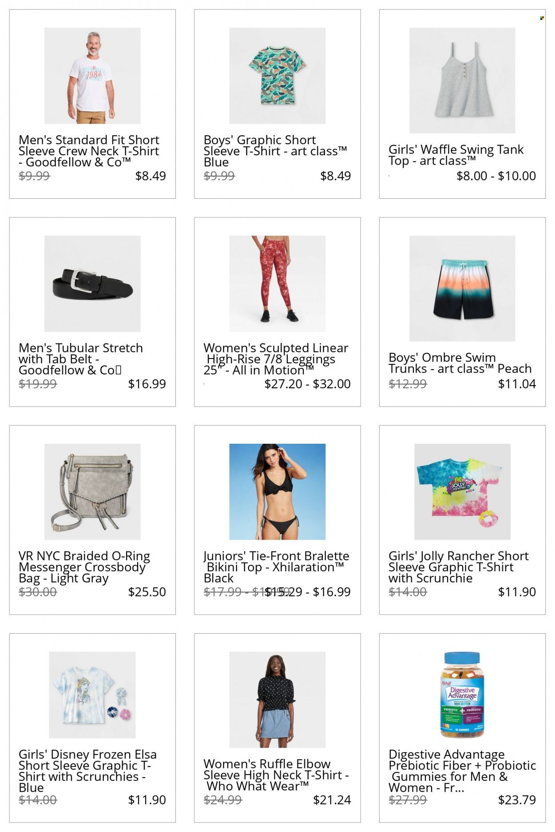
Task: Select the gray waffle swing tank top image
Action: (x=462, y=80)
